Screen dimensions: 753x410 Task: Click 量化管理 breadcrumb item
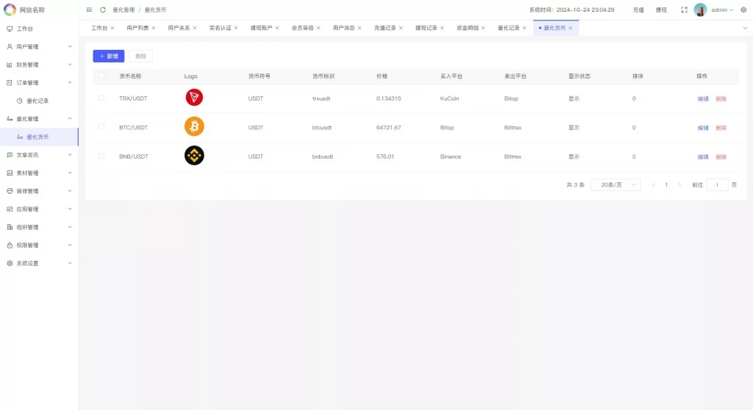click(x=124, y=10)
